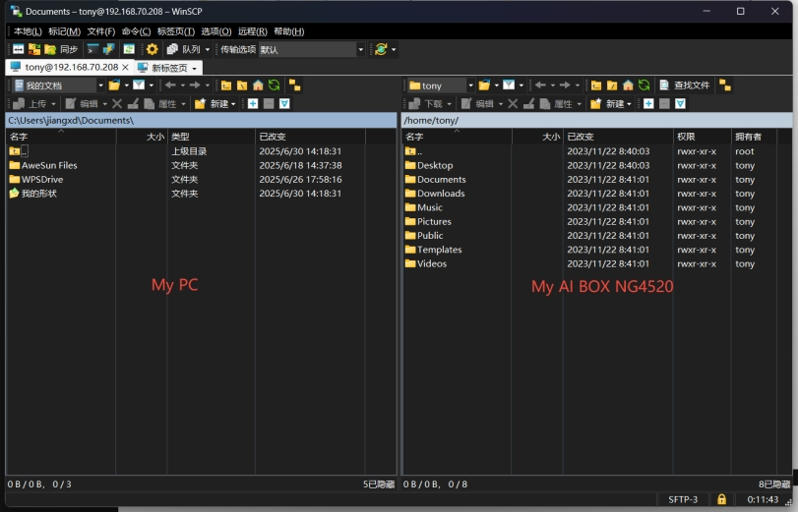Click the 查找文件 find files button
Screen dimensions: 798x512
click(686, 85)
